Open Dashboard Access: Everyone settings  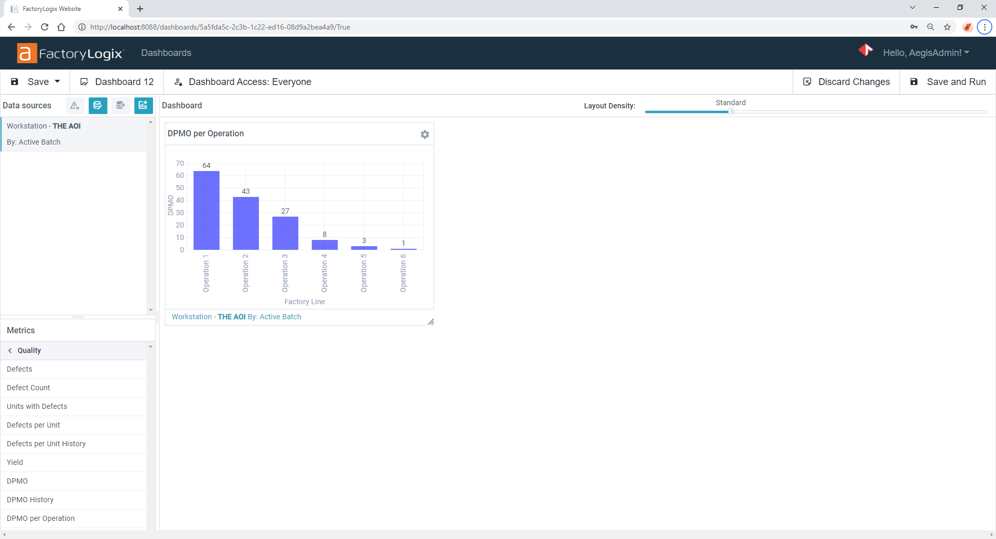click(x=243, y=82)
